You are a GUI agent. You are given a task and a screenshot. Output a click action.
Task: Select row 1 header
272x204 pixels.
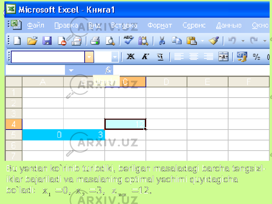tap(14, 92)
